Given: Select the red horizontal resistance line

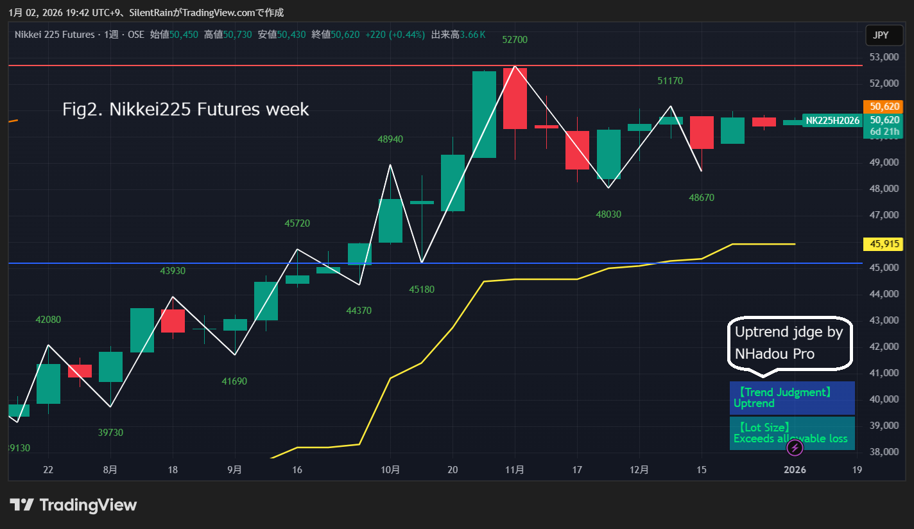Looking at the screenshot, I should (257, 65).
